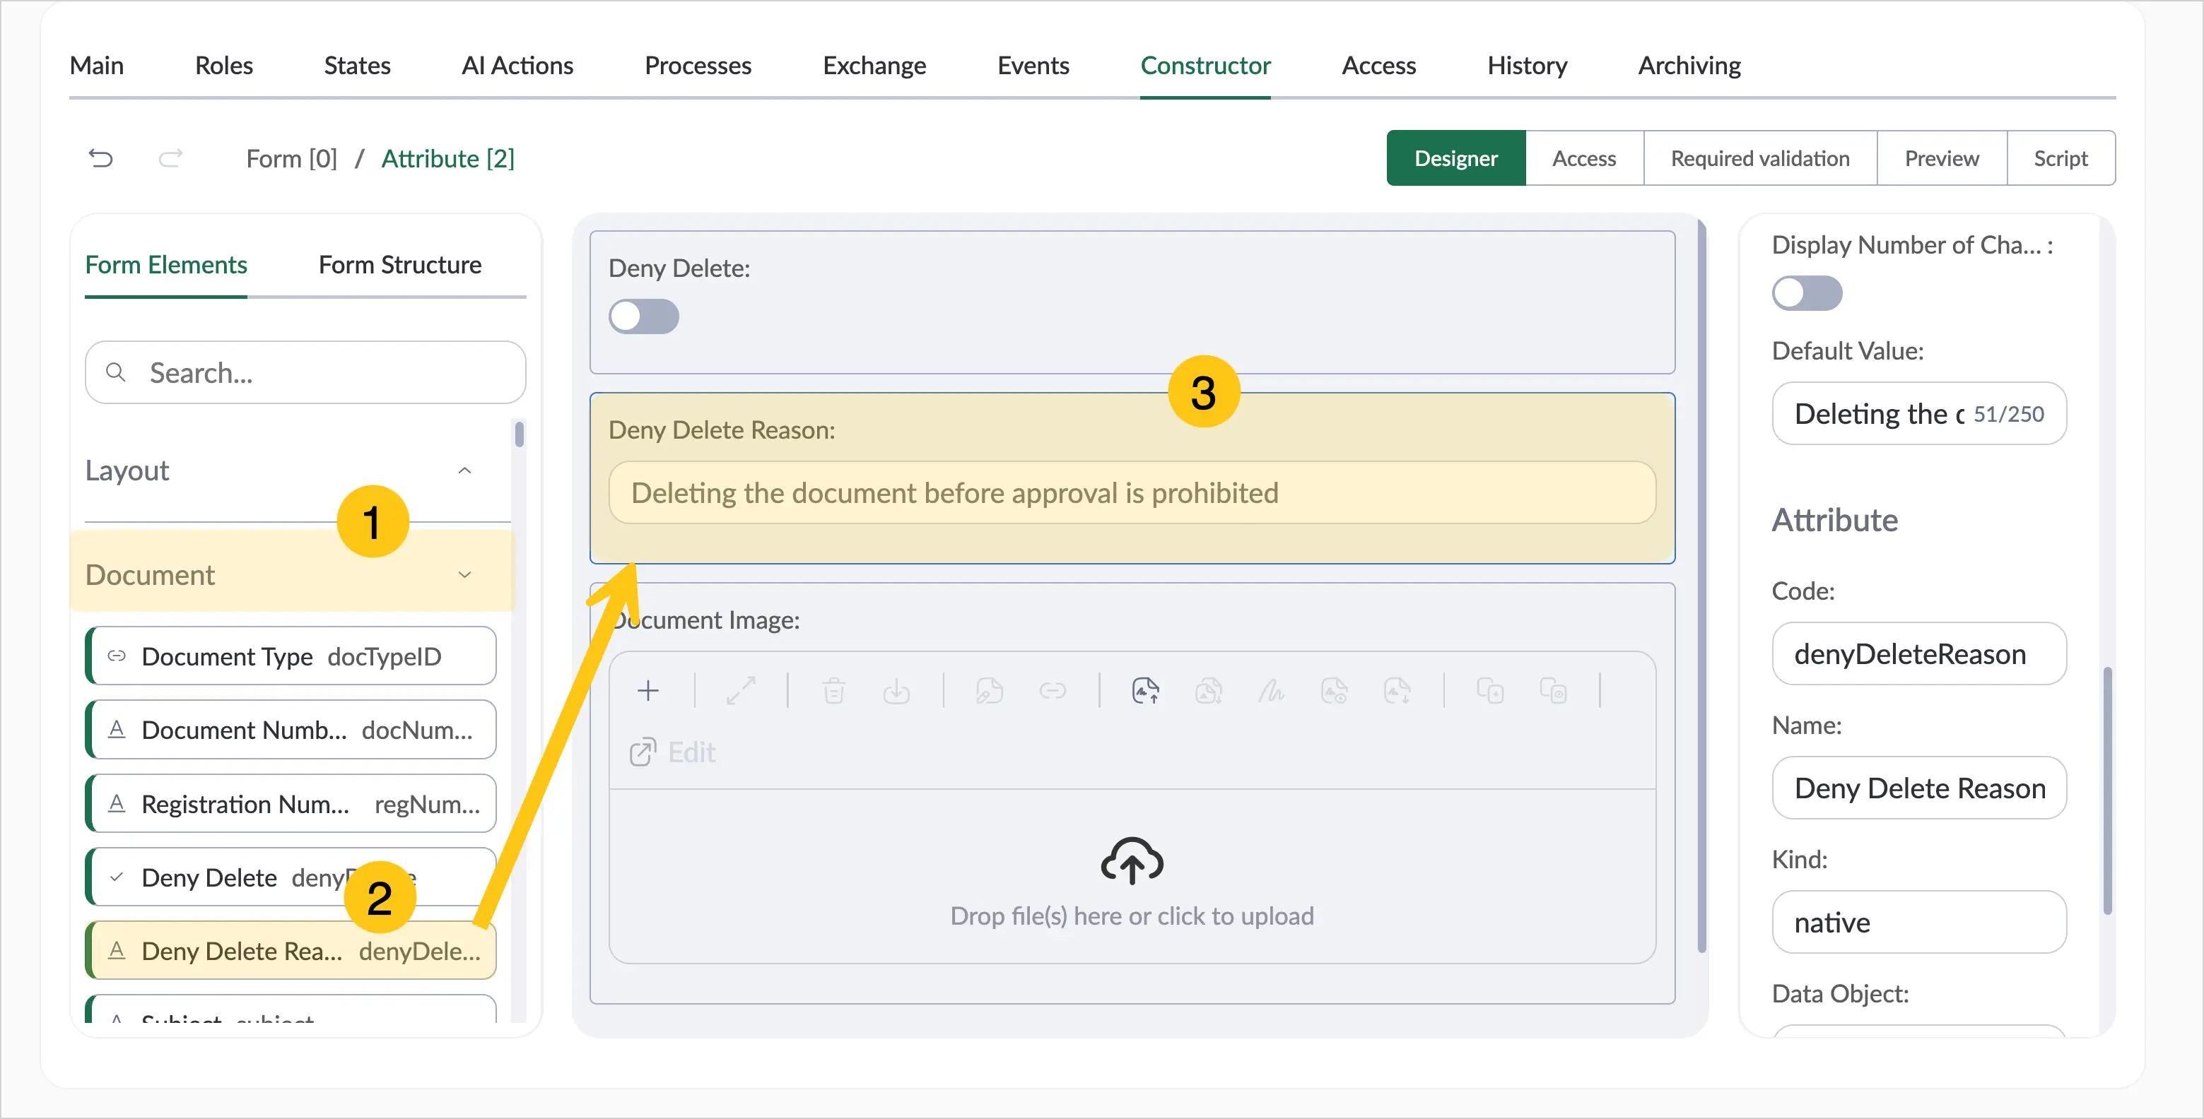Click the form canvas vertical scrollbar
2204x1119 pixels.
(x=1701, y=586)
